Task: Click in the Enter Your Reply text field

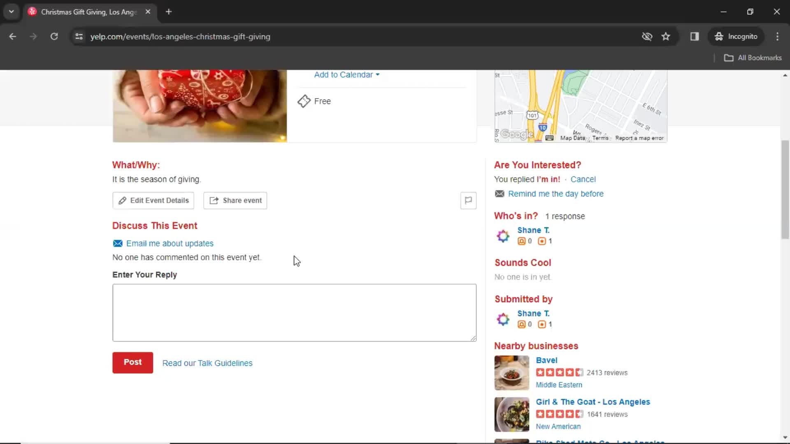Action: tap(294, 312)
